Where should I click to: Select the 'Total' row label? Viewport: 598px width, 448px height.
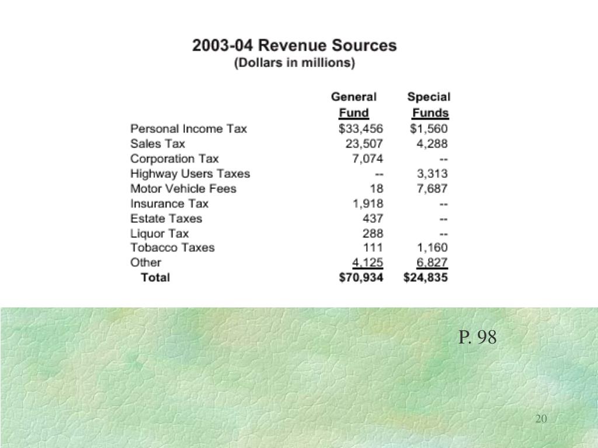point(155,277)
